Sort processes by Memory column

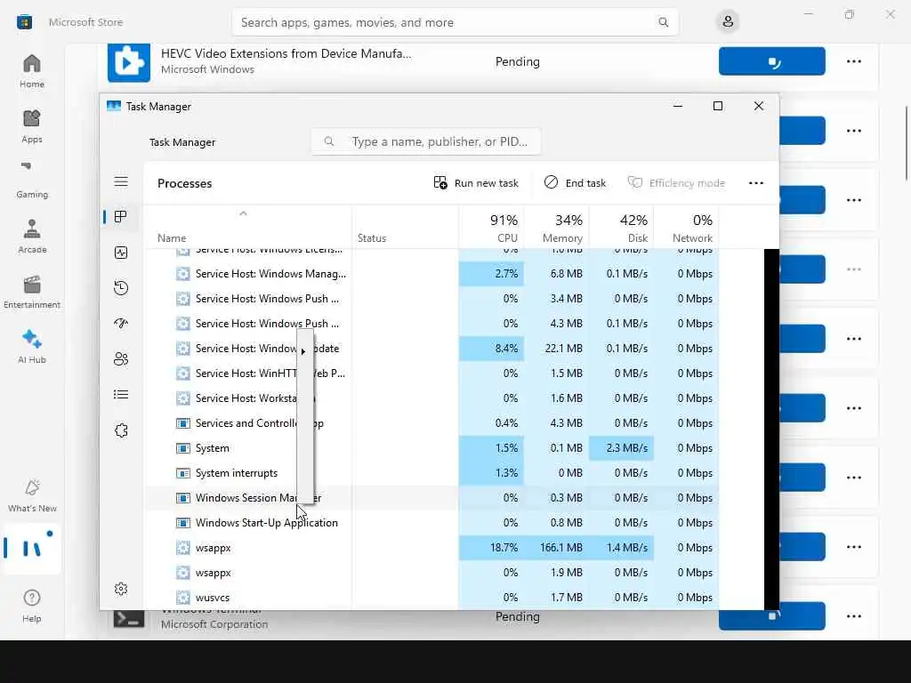[x=557, y=228]
